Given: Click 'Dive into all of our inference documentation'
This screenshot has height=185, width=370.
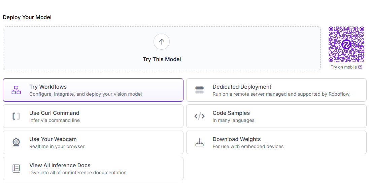Looking at the screenshot, I should (78, 173).
